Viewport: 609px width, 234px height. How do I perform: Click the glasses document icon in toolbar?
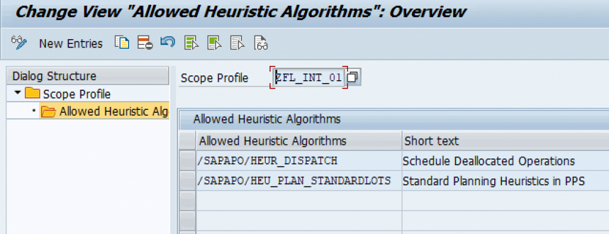[261, 43]
